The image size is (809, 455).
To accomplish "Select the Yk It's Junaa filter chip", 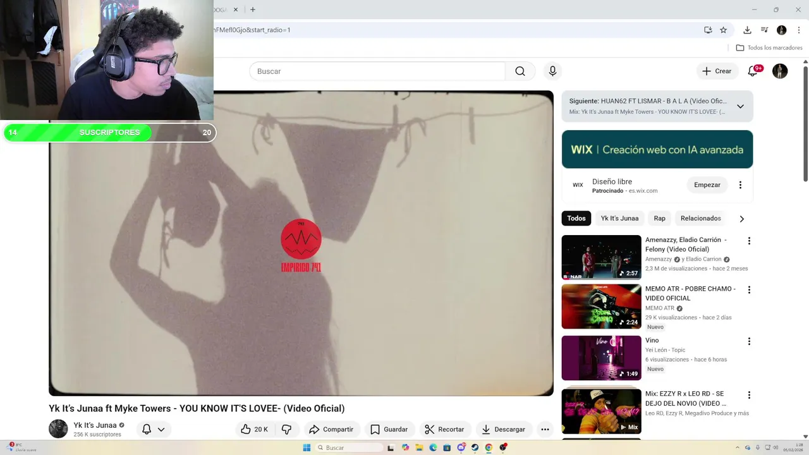I will (619, 218).
